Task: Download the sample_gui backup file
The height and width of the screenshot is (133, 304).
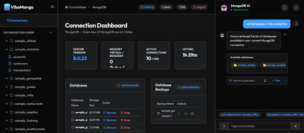Action: click(179, 114)
